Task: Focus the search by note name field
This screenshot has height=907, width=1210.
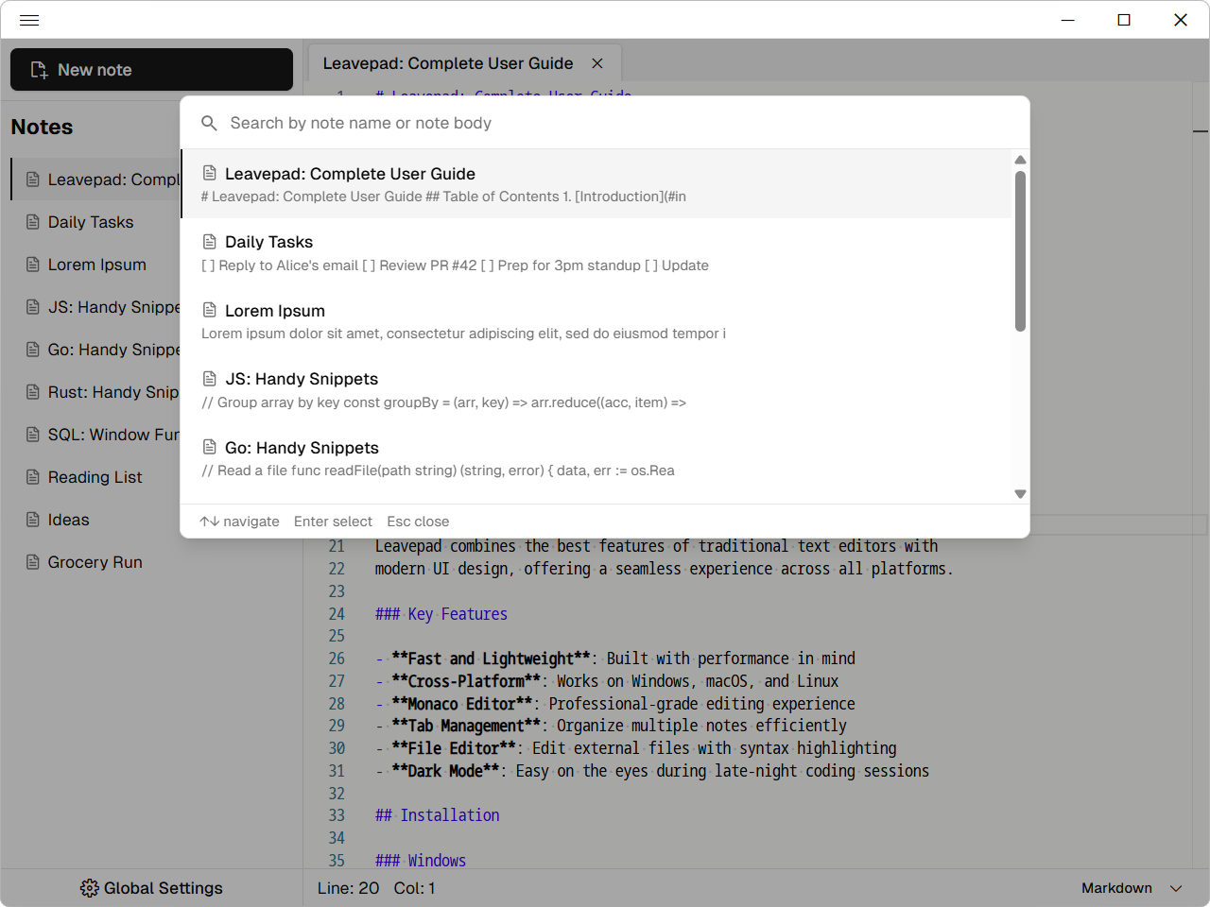Action: pyautogui.click(x=605, y=123)
